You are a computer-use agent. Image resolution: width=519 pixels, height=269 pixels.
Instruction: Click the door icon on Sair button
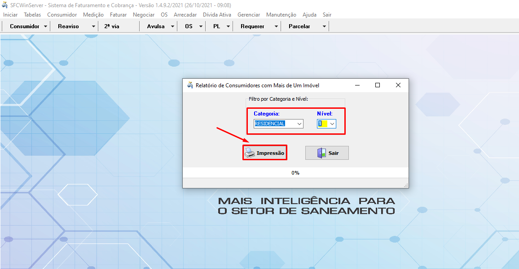click(321, 153)
